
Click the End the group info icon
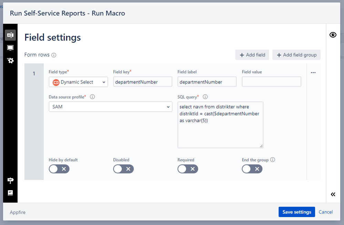point(273,160)
